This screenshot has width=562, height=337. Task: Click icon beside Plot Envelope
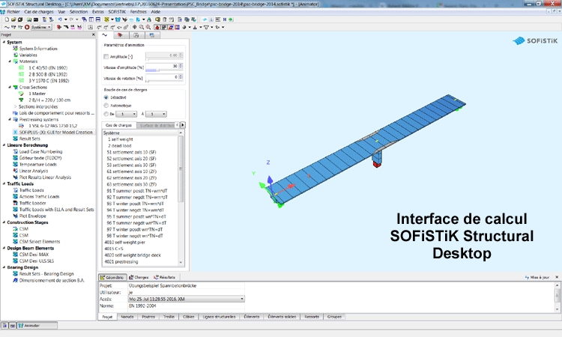[x=16, y=216]
